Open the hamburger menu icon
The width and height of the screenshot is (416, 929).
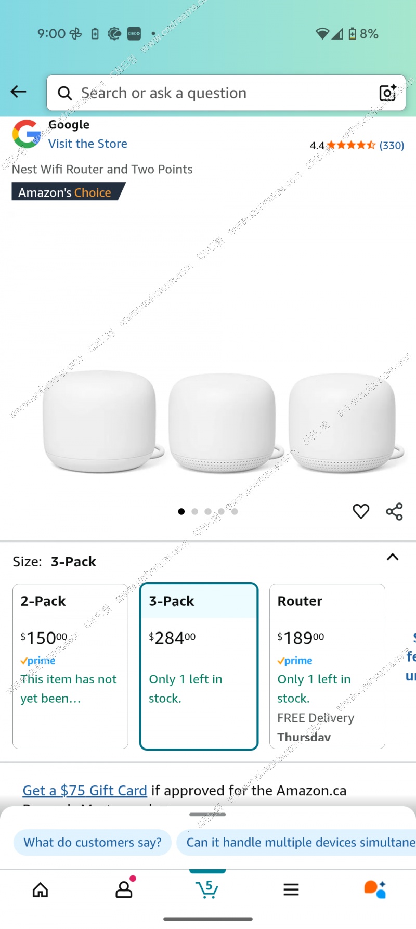coord(291,889)
